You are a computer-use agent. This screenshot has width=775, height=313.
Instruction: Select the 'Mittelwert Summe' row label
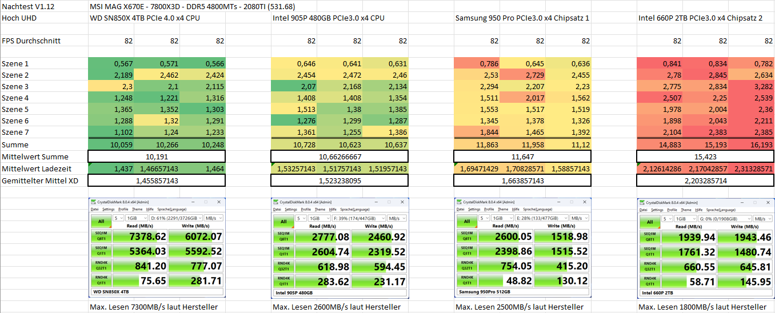tap(44, 156)
